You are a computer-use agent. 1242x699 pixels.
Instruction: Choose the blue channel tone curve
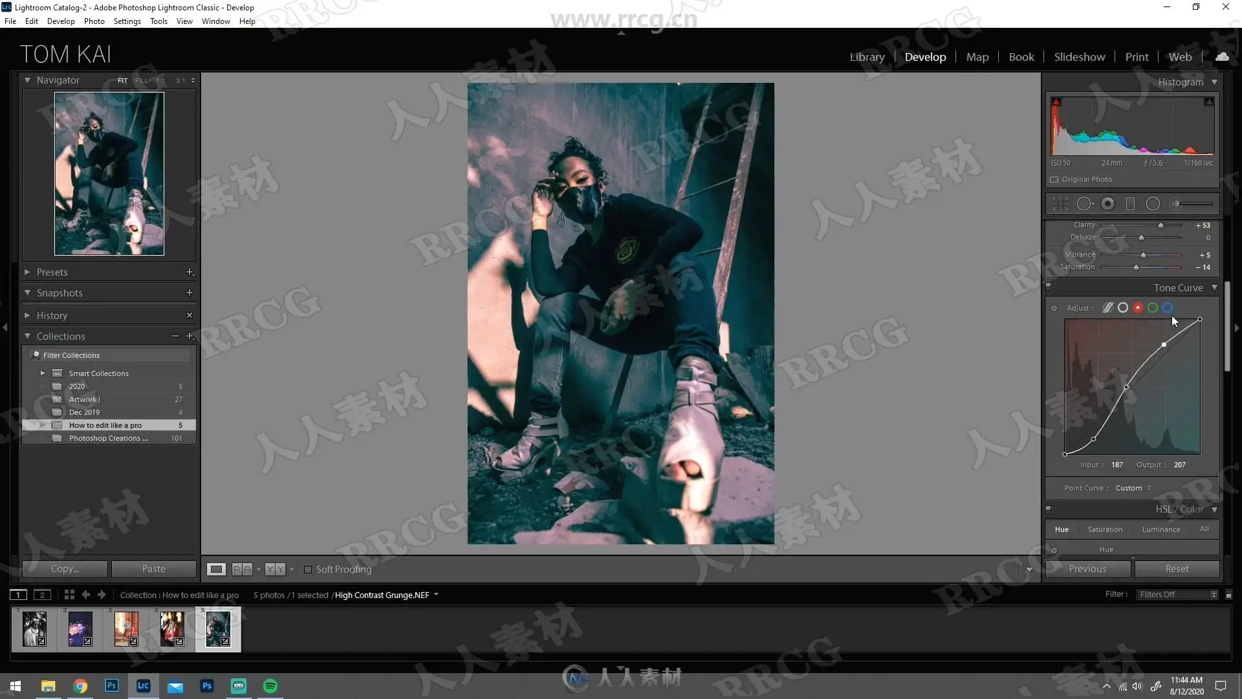(x=1168, y=308)
